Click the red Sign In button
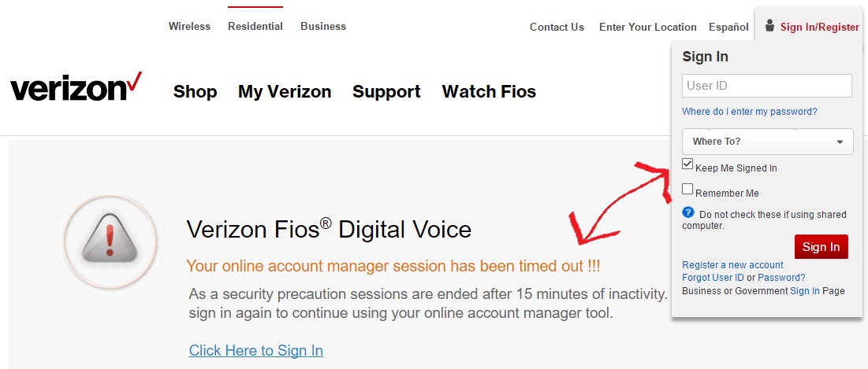This screenshot has height=369, width=868. point(821,247)
